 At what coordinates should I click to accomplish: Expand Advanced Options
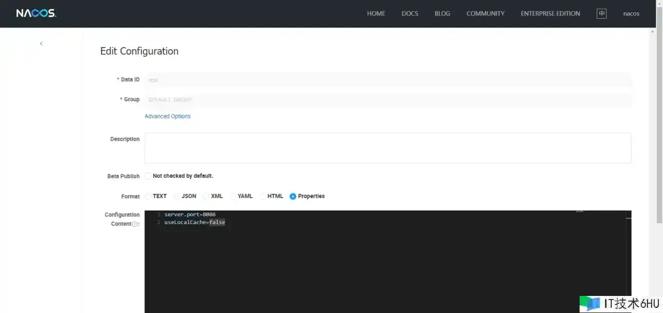click(x=167, y=116)
